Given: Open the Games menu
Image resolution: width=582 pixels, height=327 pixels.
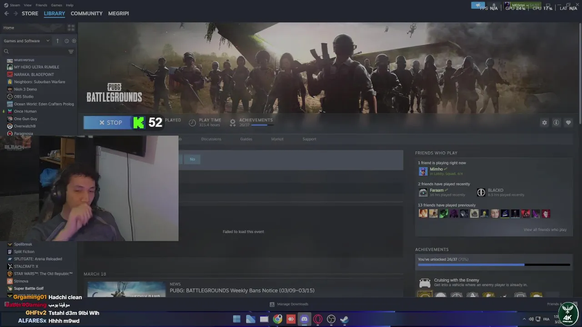Looking at the screenshot, I should tap(56, 5).
